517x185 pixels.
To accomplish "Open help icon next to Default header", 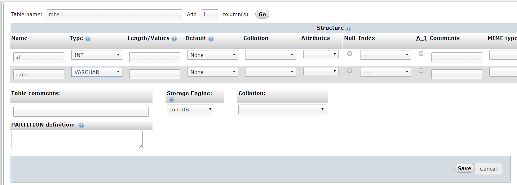I will [211, 39].
